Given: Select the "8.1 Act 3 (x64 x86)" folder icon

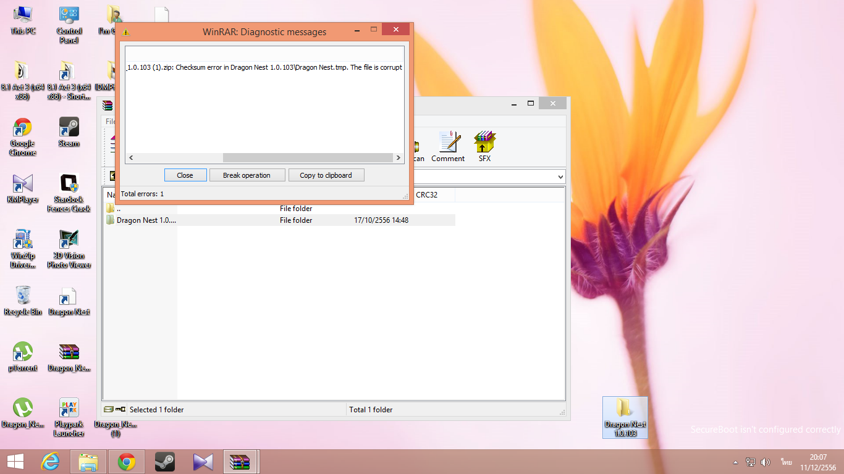Looking at the screenshot, I should click(23, 81).
